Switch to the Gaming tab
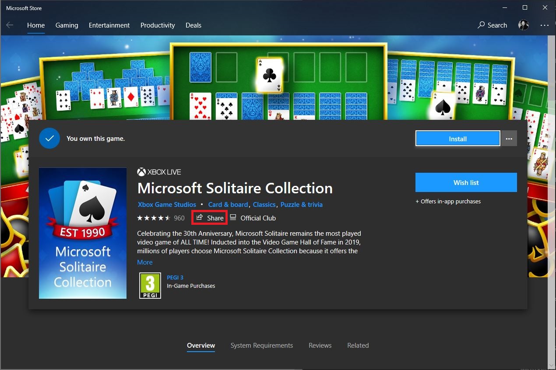 (67, 25)
